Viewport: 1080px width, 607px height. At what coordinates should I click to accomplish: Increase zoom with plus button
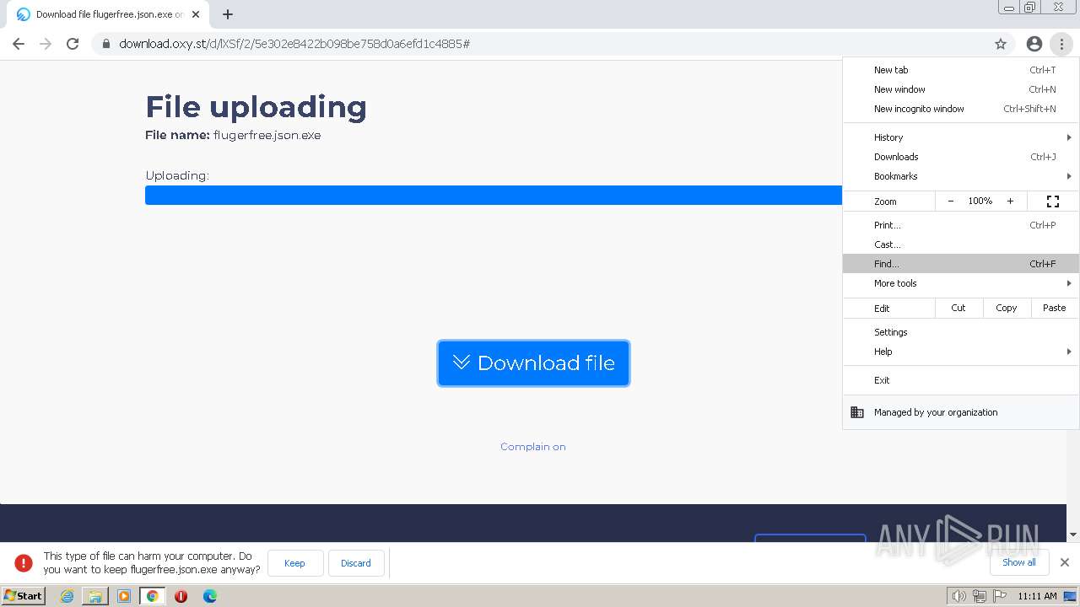(x=1010, y=201)
